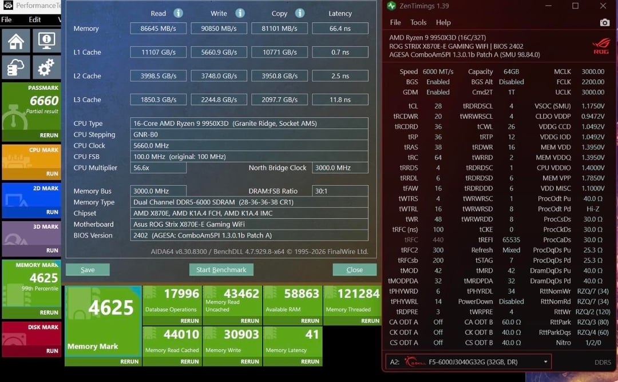
Task: Run the 2D Mark test
Action: click(x=52, y=212)
